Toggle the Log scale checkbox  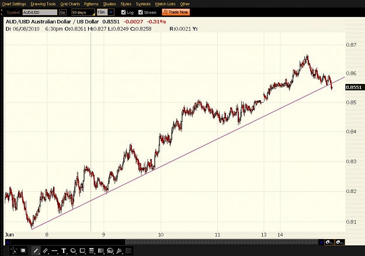(123, 12)
